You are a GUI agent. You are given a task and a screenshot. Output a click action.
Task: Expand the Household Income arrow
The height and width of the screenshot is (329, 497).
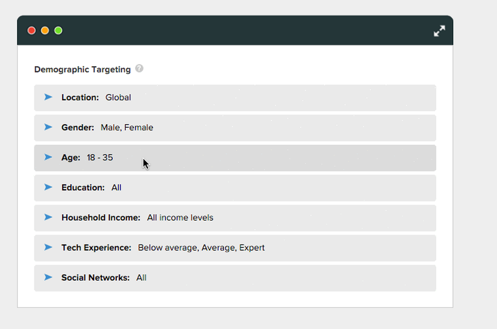[48, 217]
